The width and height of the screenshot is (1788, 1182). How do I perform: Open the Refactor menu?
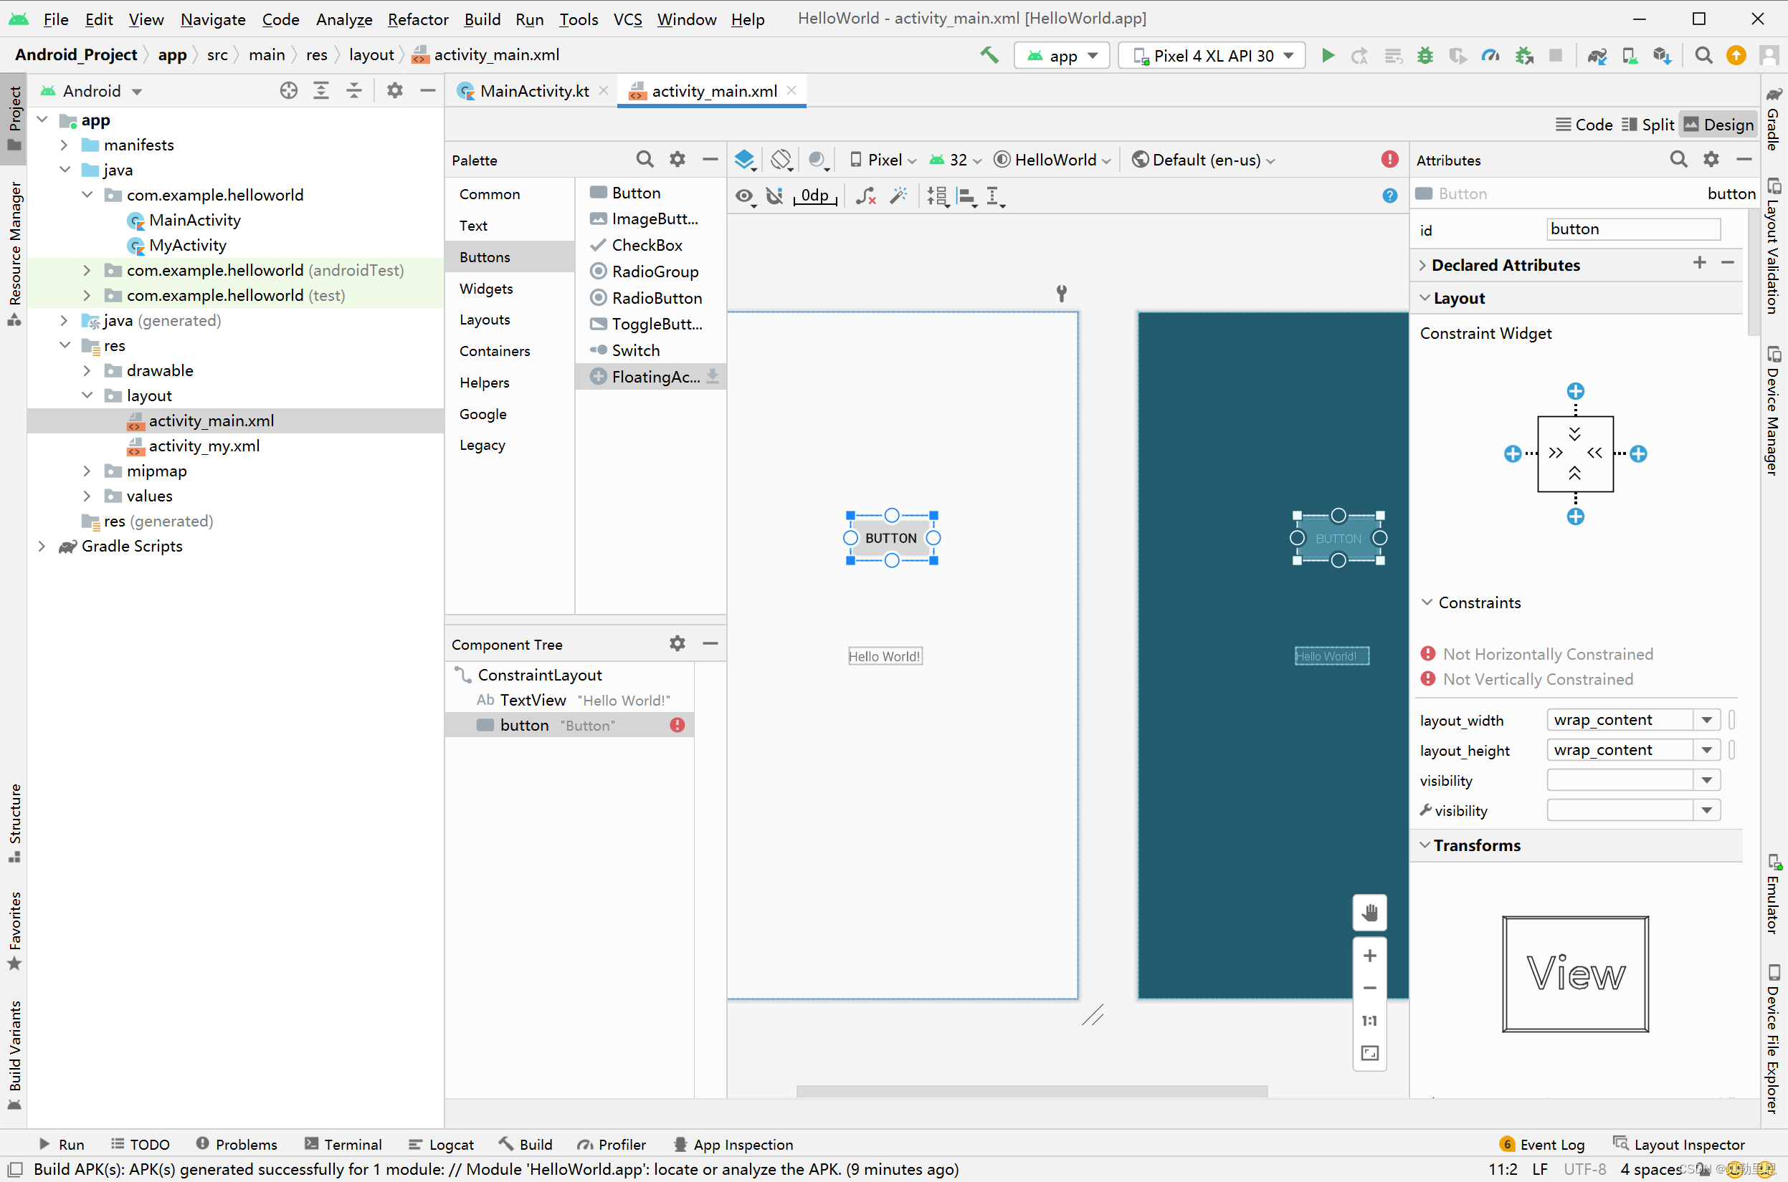pyautogui.click(x=417, y=19)
